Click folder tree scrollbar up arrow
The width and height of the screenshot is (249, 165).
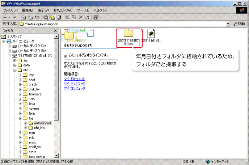(x=56, y=37)
